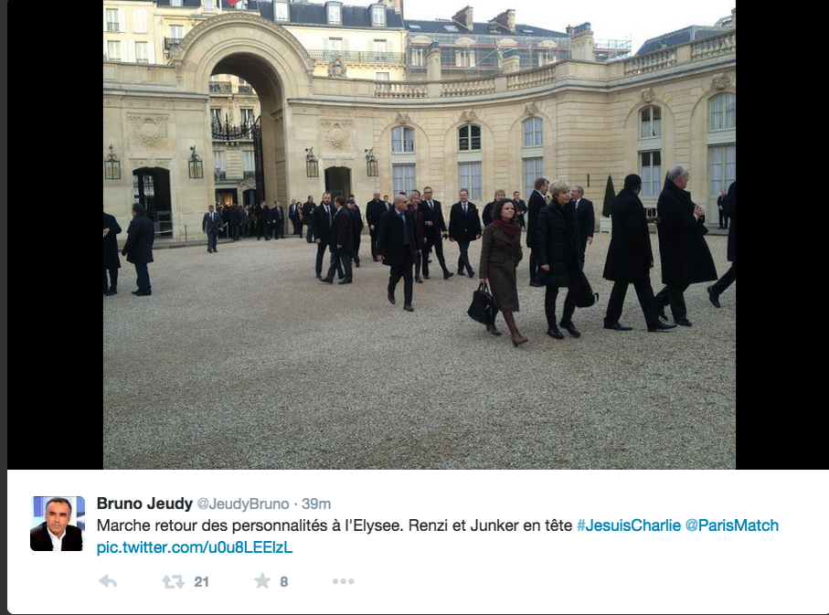Screen dimensions: 829x615
Task: Open Bruno Jeudy's profile picture
Action: (x=57, y=524)
